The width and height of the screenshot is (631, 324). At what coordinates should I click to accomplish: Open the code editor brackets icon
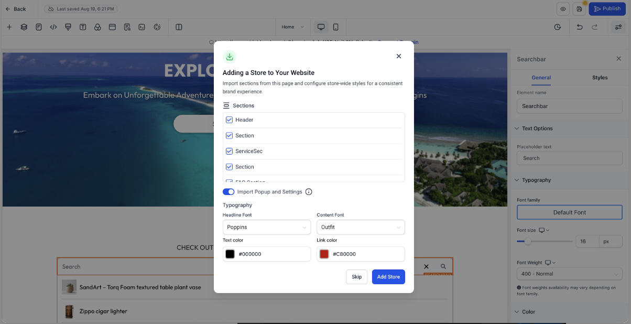pyautogui.click(x=53, y=27)
